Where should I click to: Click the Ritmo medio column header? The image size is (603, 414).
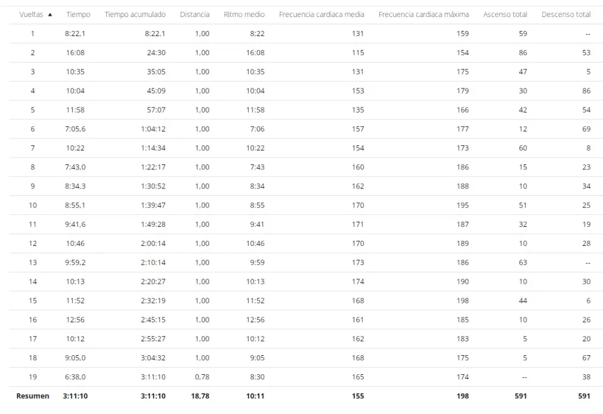click(244, 15)
